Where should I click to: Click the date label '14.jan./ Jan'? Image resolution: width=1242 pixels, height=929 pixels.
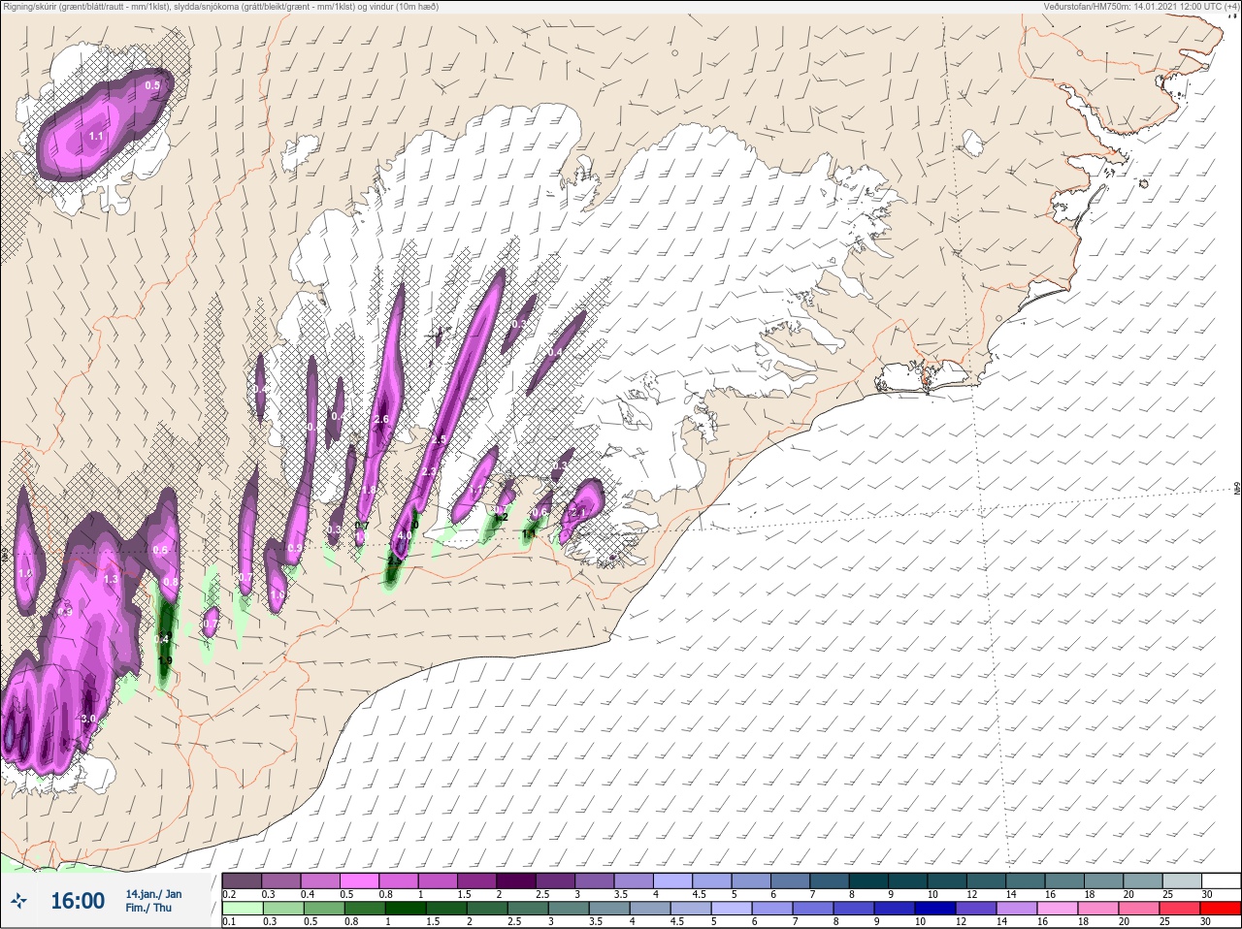click(x=153, y=894)
